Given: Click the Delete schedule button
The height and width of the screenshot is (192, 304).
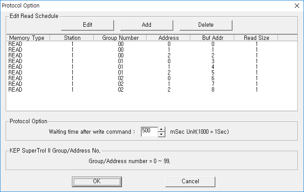Looking at the screenshot, I should (206, 25).
